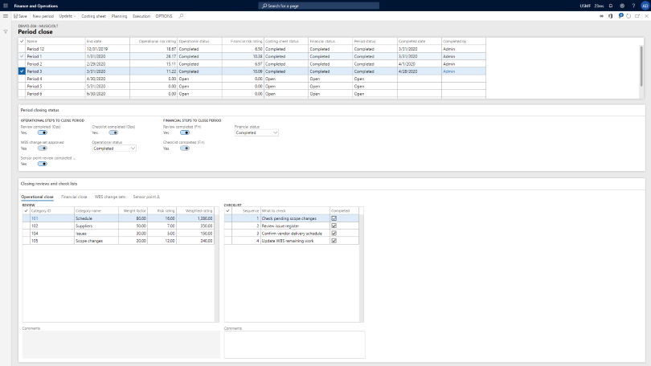
Task: Click the action bar search magnifier
Action: (181, 16)
